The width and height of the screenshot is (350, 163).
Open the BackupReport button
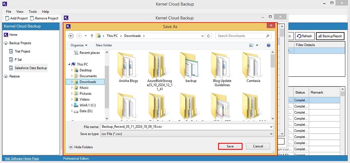pos(330,36)
